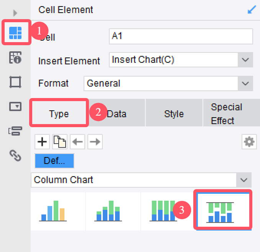260x252 pixels.
Task: Switch to the Style tab
Action: [x=174, y=113]
